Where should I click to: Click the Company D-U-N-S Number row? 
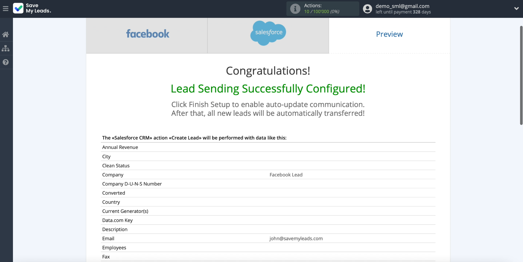point(268,184)
